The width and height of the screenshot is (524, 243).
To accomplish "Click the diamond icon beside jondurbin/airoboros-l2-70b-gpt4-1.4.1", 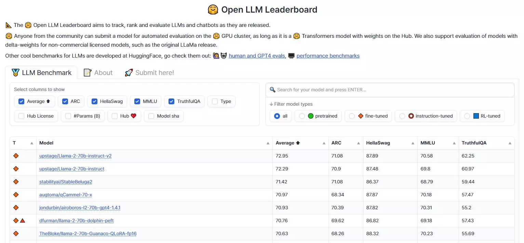I will [16, 208].
